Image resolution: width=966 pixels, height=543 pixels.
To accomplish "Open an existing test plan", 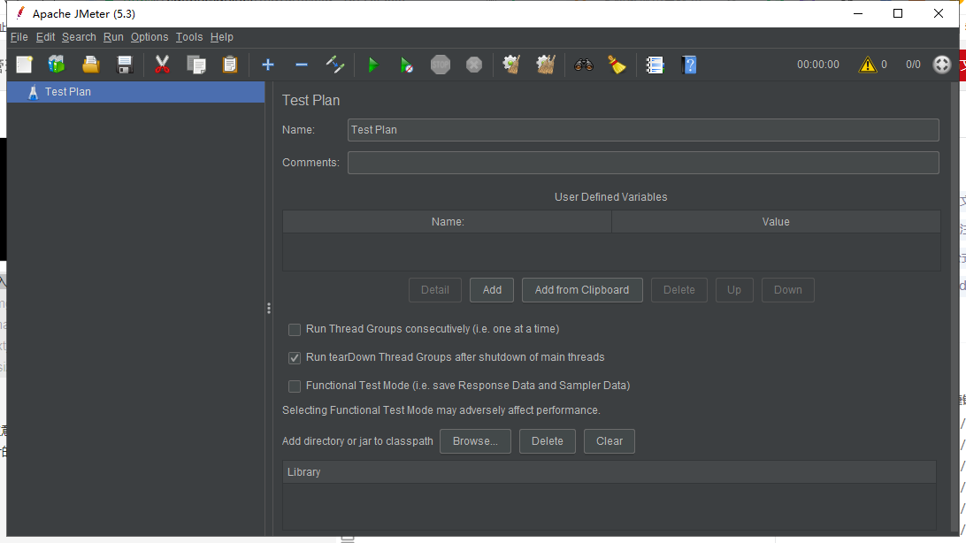I will click(x=90, y=64).
